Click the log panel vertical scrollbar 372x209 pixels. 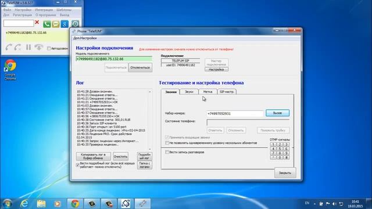(150, 120)
